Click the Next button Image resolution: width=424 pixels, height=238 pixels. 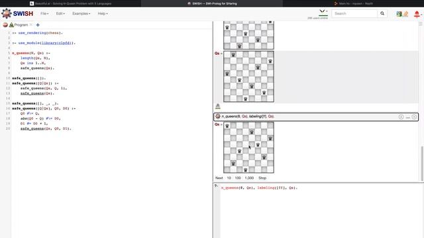point(219,178)
